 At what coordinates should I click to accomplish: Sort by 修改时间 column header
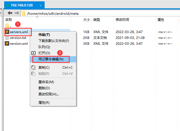coord(122,20)
